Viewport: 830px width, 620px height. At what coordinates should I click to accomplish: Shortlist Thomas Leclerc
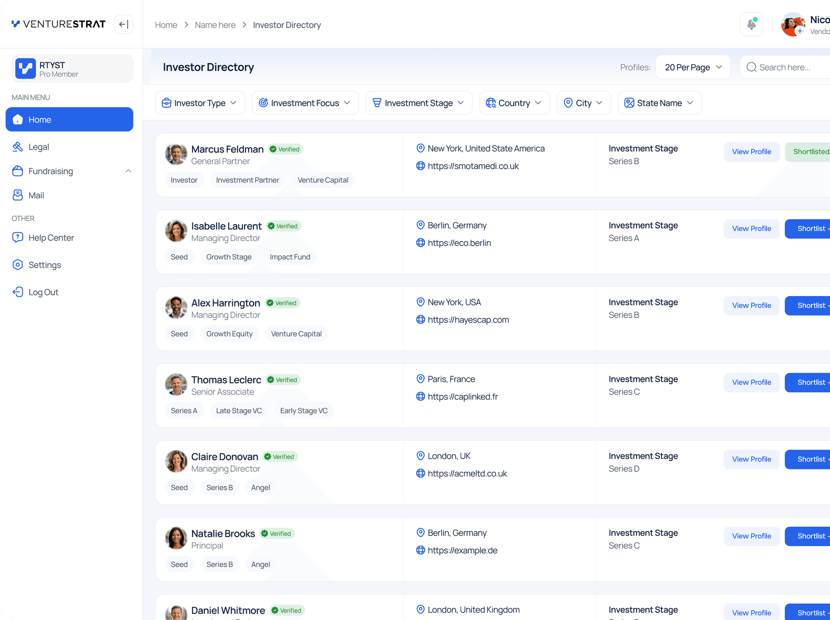click(x=807, y=382)
